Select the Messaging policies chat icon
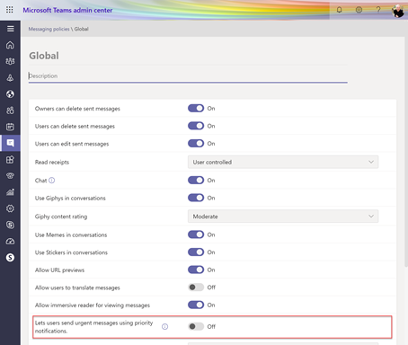408x345 pixels. tap(10, 143)
